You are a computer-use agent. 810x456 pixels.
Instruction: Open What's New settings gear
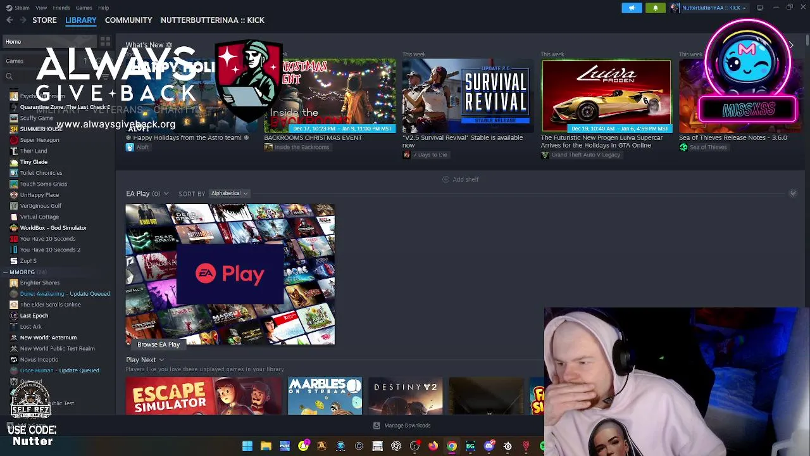pos(169,45)
